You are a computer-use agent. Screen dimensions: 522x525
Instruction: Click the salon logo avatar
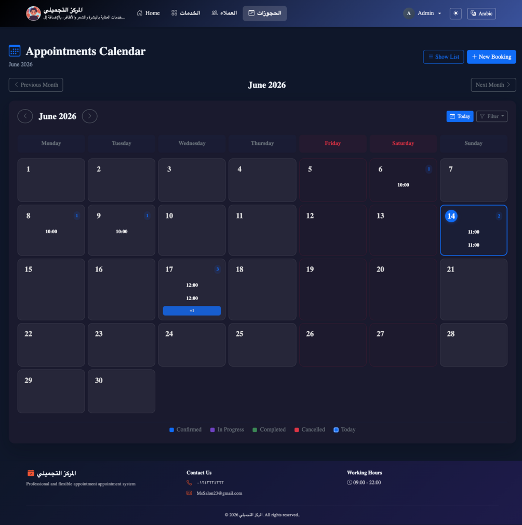point(33,14)
